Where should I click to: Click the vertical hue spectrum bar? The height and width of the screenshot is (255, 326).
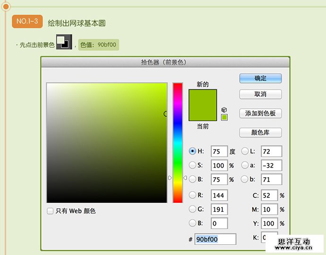click(178, 143)
